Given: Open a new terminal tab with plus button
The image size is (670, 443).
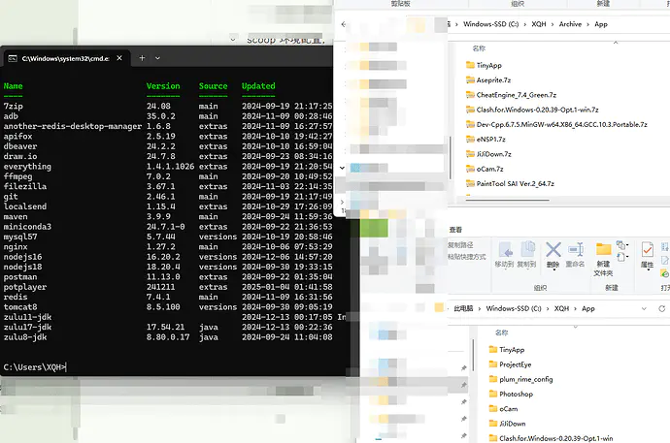Looking at the screenshot, I should [x=142, y=58].
